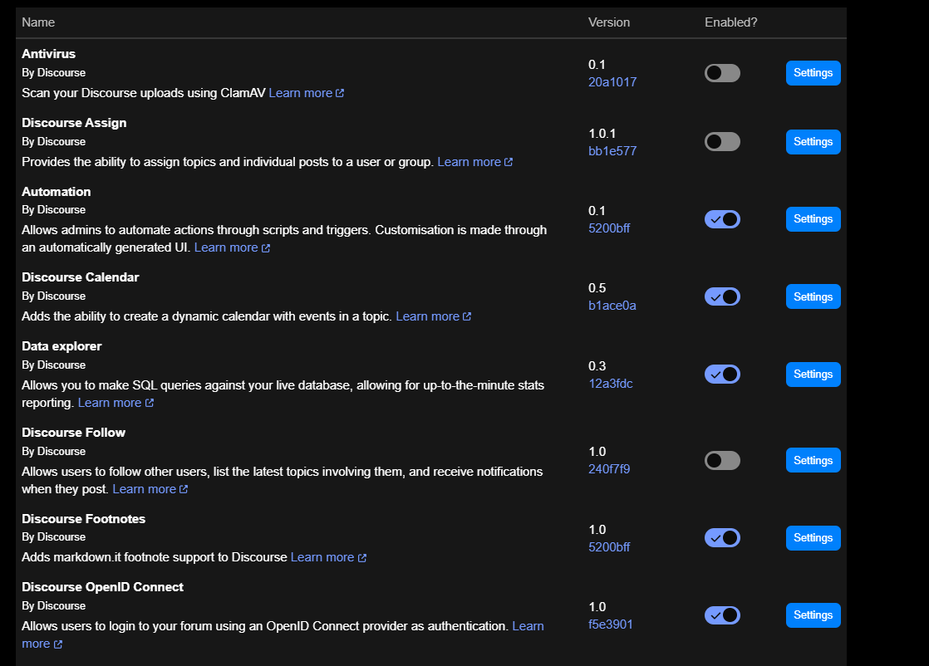This screenshot has width=929, height=666.
Task: Enable the Antivirus plugin toggle
Action: tap(722, 73)
